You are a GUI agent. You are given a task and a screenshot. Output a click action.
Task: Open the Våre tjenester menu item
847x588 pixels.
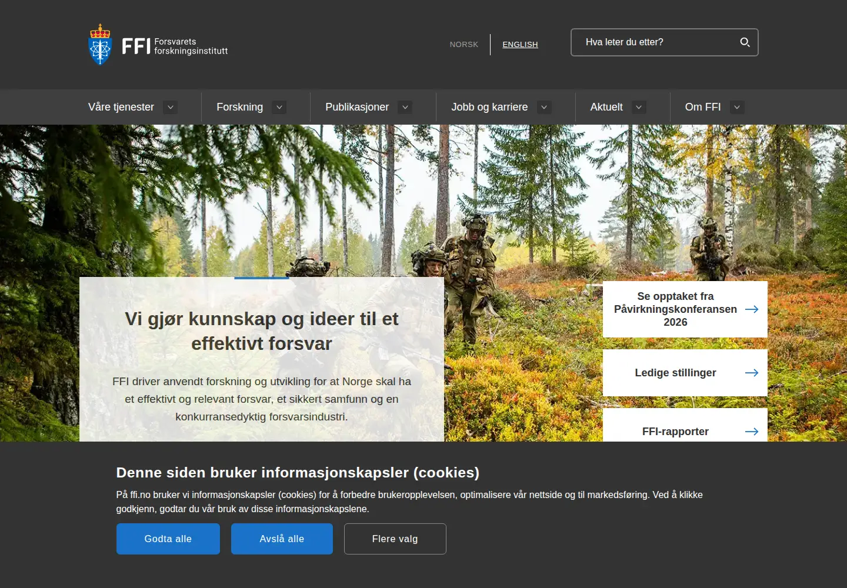pos(121,107)
